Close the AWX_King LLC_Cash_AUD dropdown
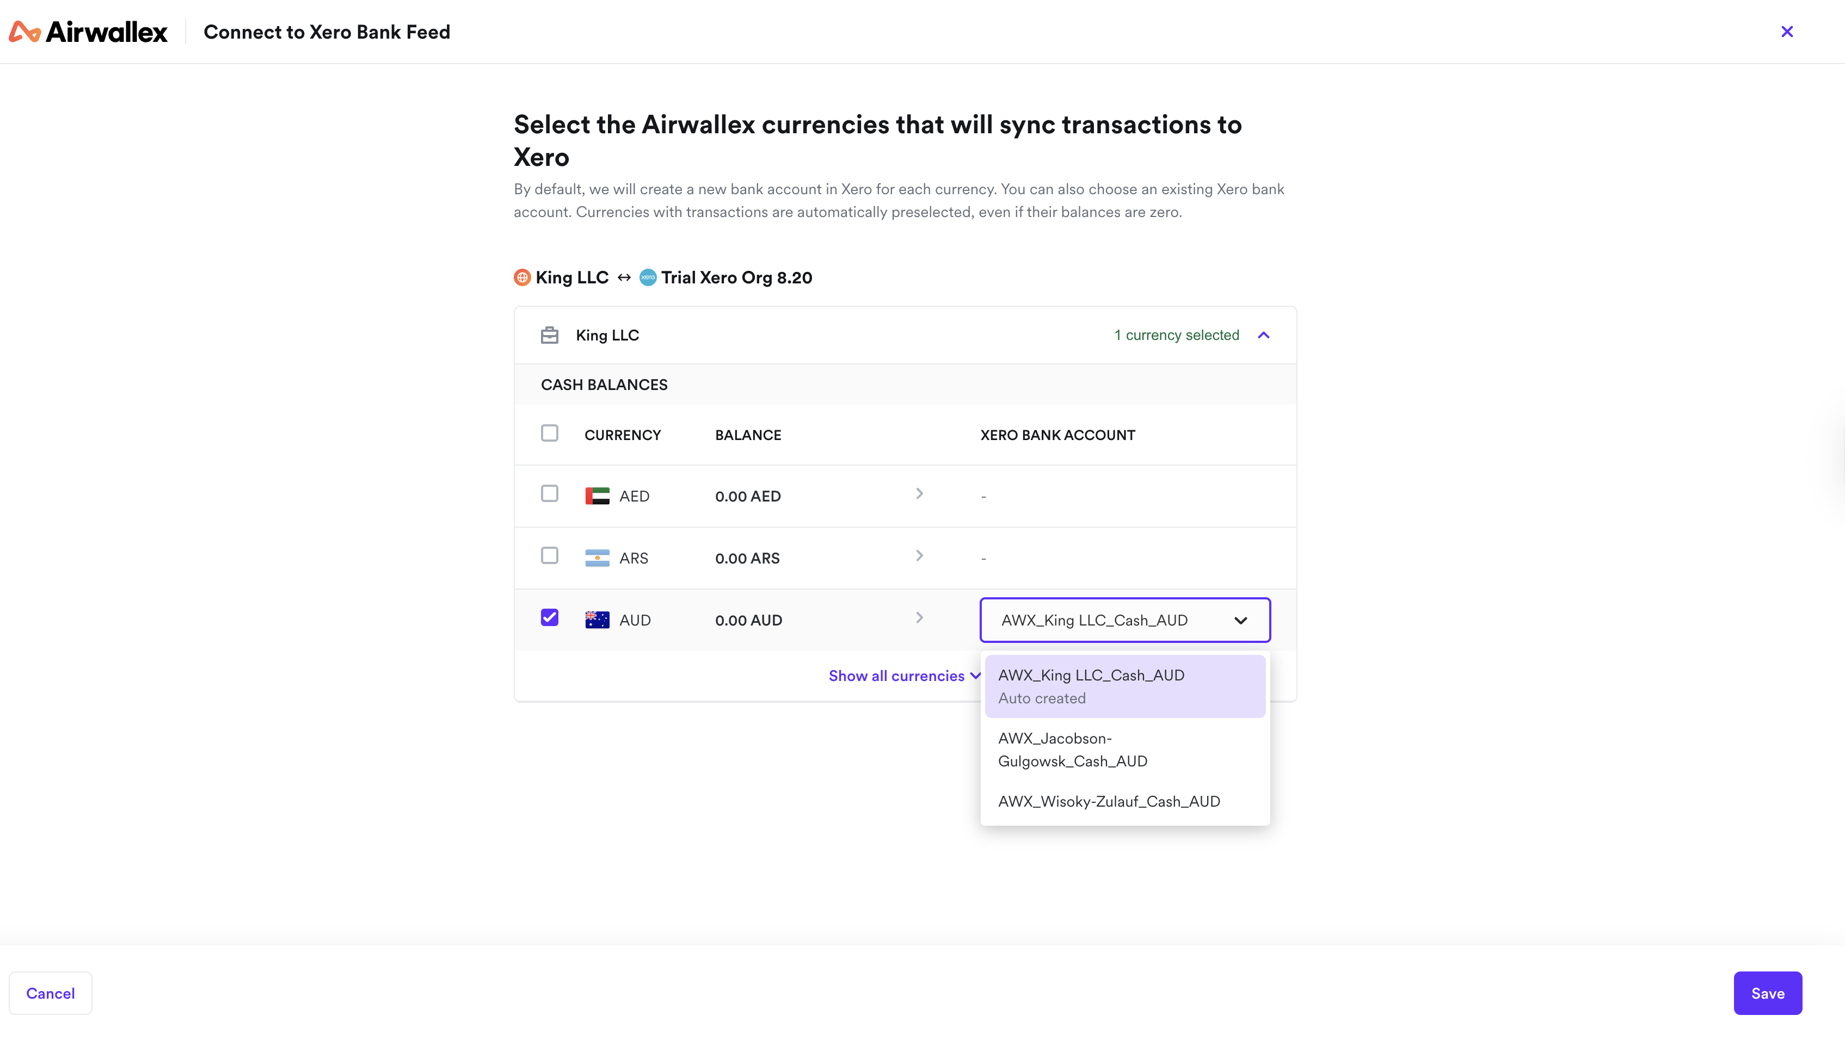 (1240, 621)
